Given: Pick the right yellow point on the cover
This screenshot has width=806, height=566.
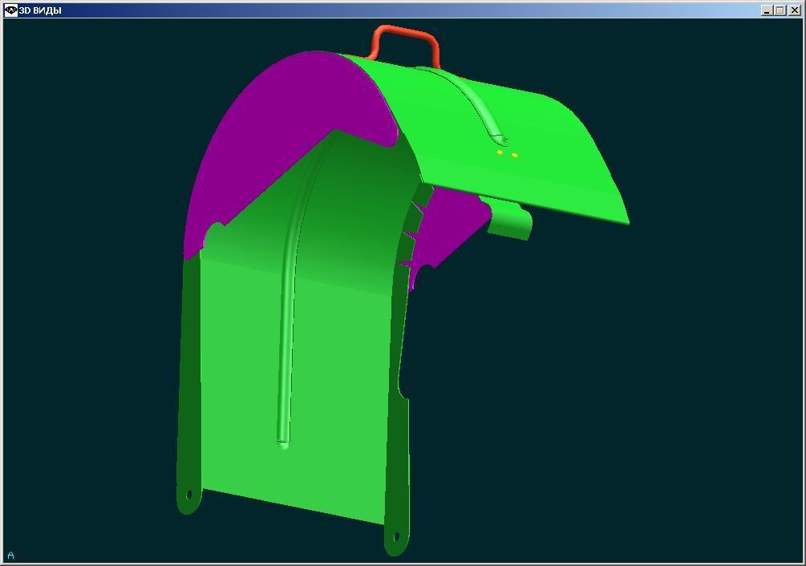Looking at the screenshot, I should 514,155.
